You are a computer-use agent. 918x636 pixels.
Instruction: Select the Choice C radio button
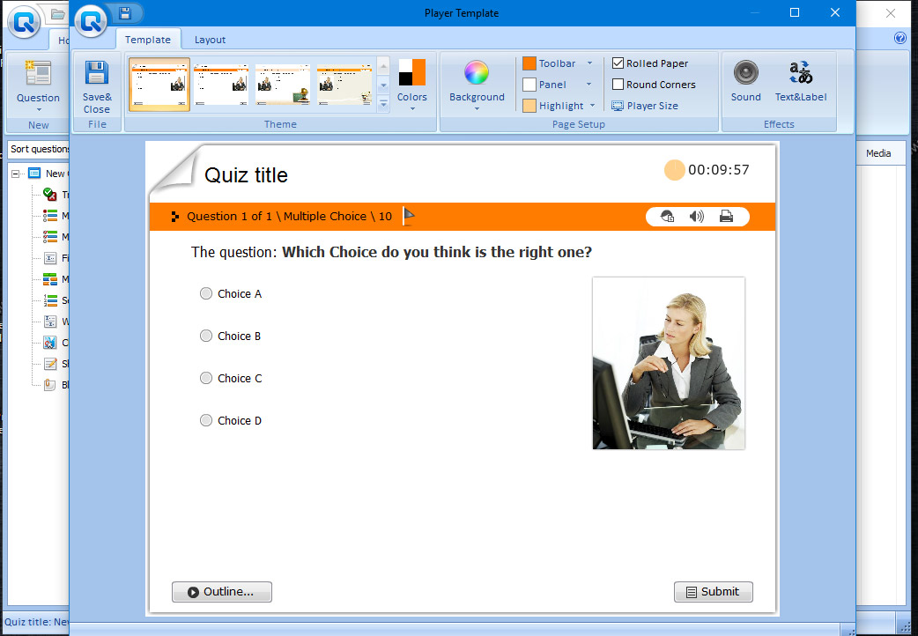tap(206, 378)
